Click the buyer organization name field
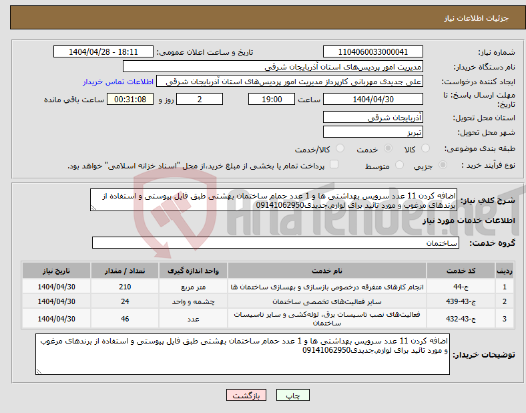Image resolution: width=526 pixels, height=413 pixels. click(x=273, y=66)
